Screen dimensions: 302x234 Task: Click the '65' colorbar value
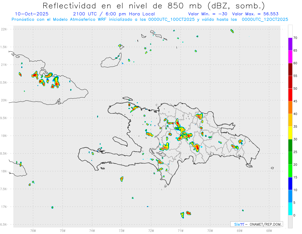[295, 50]
